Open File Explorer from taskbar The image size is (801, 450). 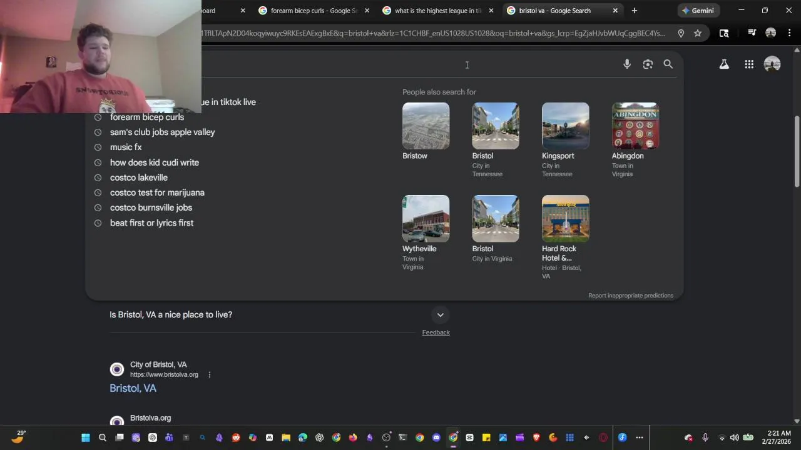[286, 437]
